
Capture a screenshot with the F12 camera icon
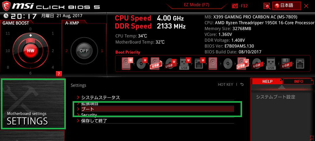(234, 6)
